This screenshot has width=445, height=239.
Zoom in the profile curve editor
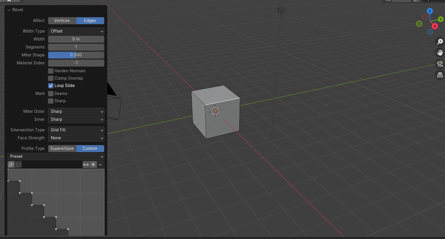[x=11, y=164]
